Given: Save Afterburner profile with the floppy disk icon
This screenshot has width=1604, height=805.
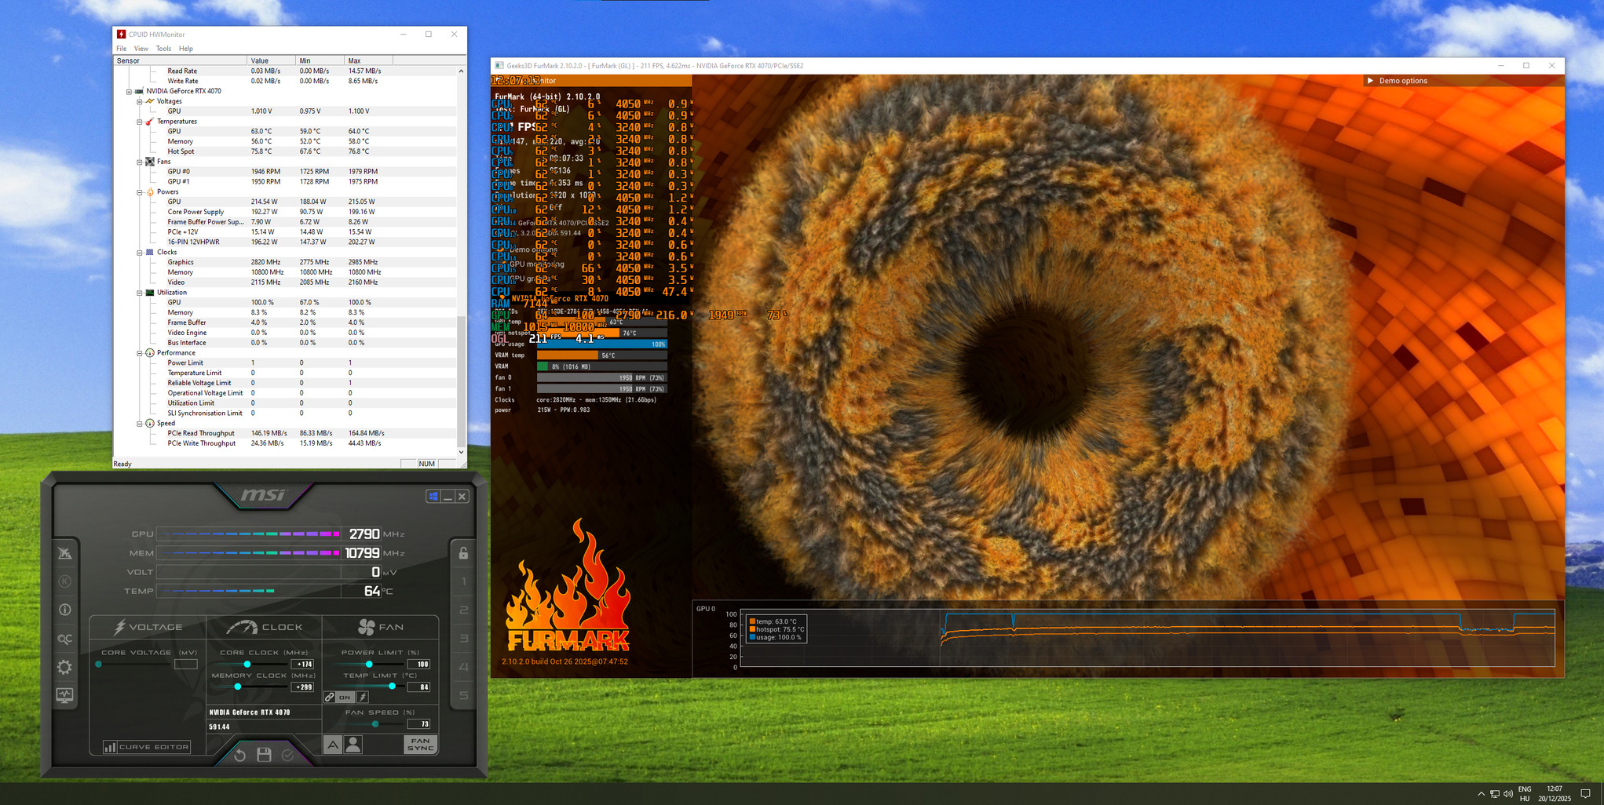Looking at the screenshot, I should [x=264, y=755].
